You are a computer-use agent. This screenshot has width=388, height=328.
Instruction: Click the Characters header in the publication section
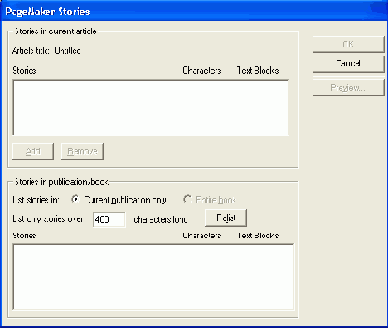(x=201, y=236)
